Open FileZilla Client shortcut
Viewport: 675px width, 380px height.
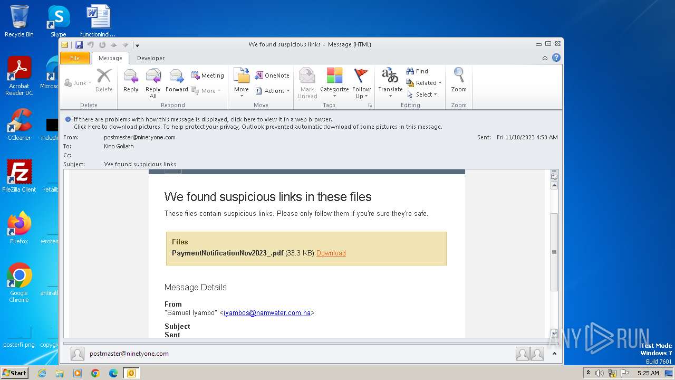coord(19,176)
